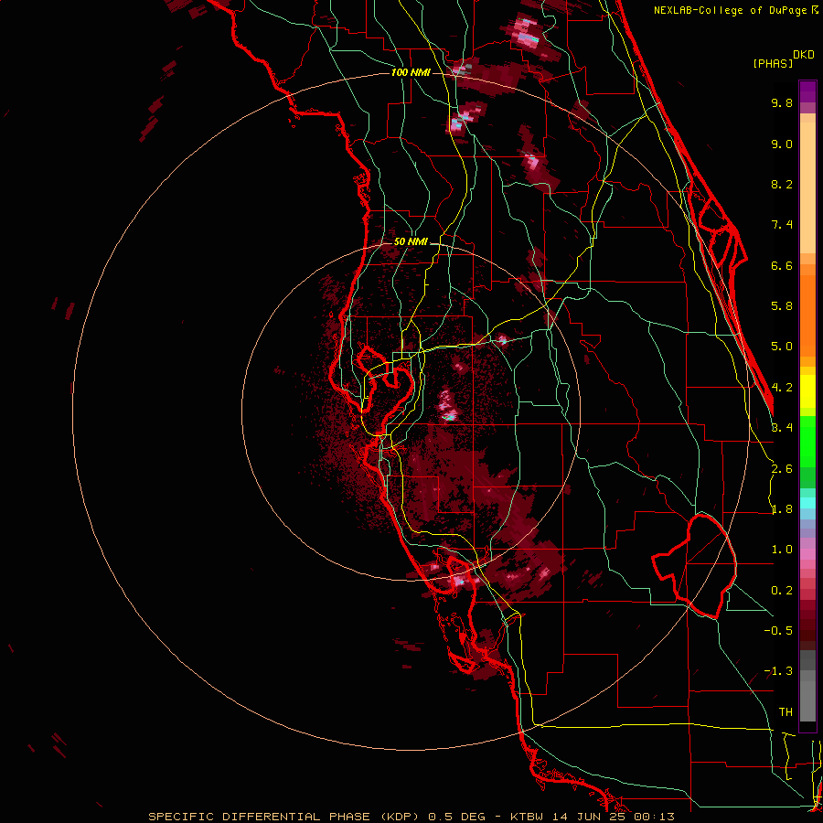Click the [PHAS] units label

pyautogui.click(x=773, y=63)
